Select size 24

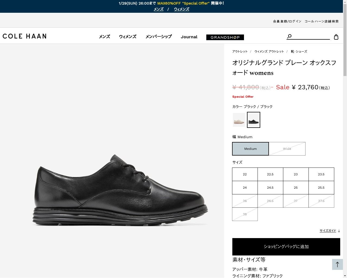tap(245, 188)
